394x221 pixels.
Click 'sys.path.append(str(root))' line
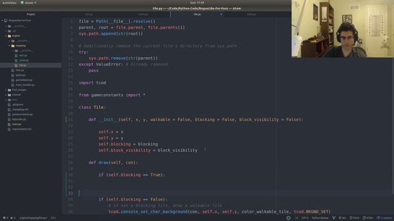(111, 34)
